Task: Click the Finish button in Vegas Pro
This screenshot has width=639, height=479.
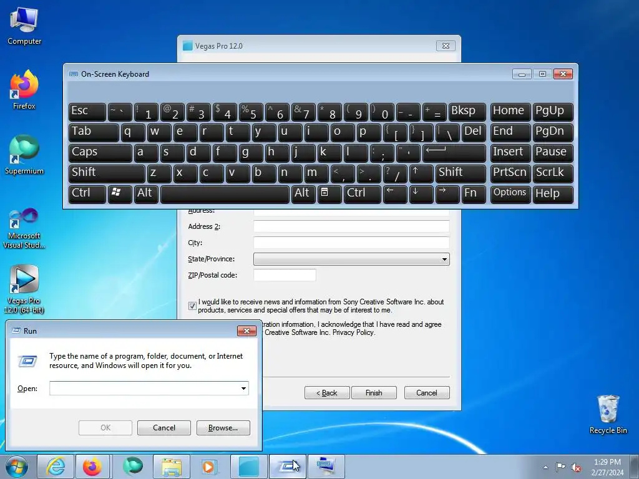Action: [374, 393]
